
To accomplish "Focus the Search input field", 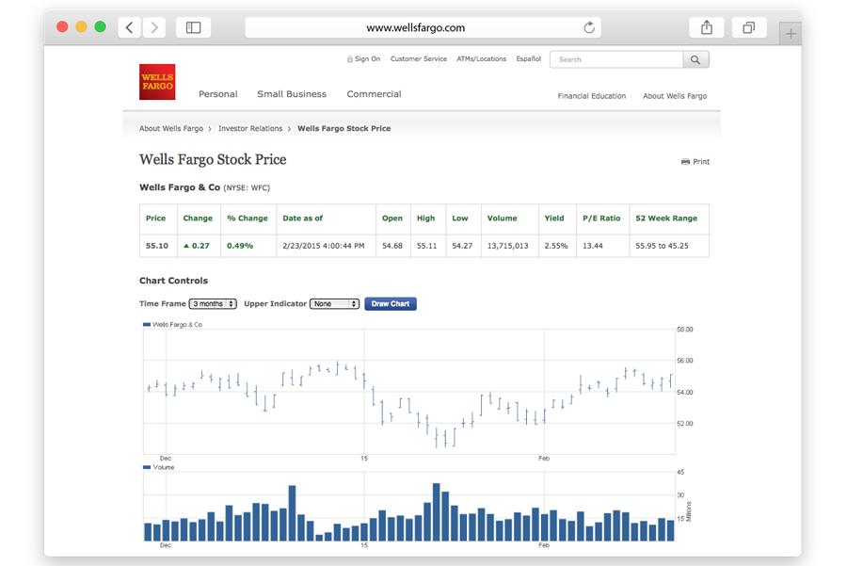I will 616,60.
